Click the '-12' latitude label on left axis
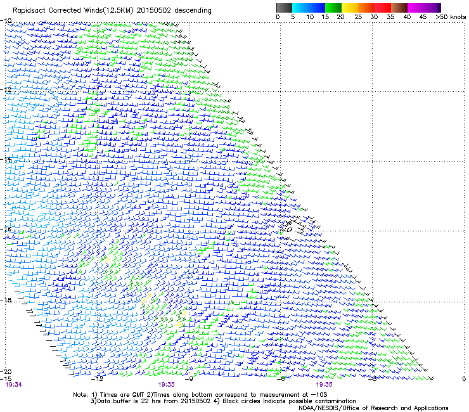The height and width of the screenshot is (412, 469). pyautogui.click(x=6, y=89)
